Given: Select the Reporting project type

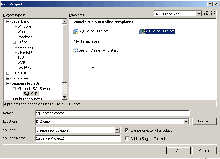Looking at the screenshot, I should coord(25,47).
